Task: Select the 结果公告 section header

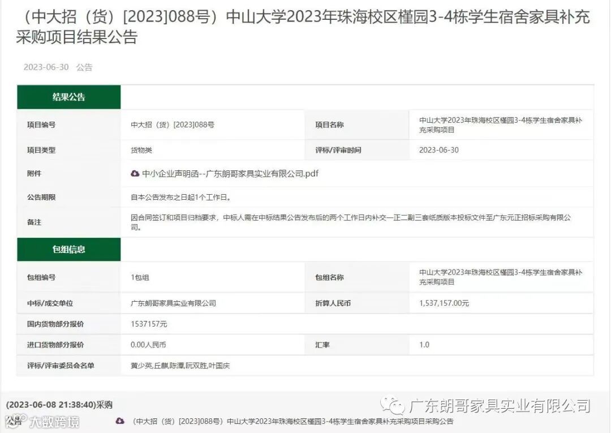Action: [x=69, y=97]
